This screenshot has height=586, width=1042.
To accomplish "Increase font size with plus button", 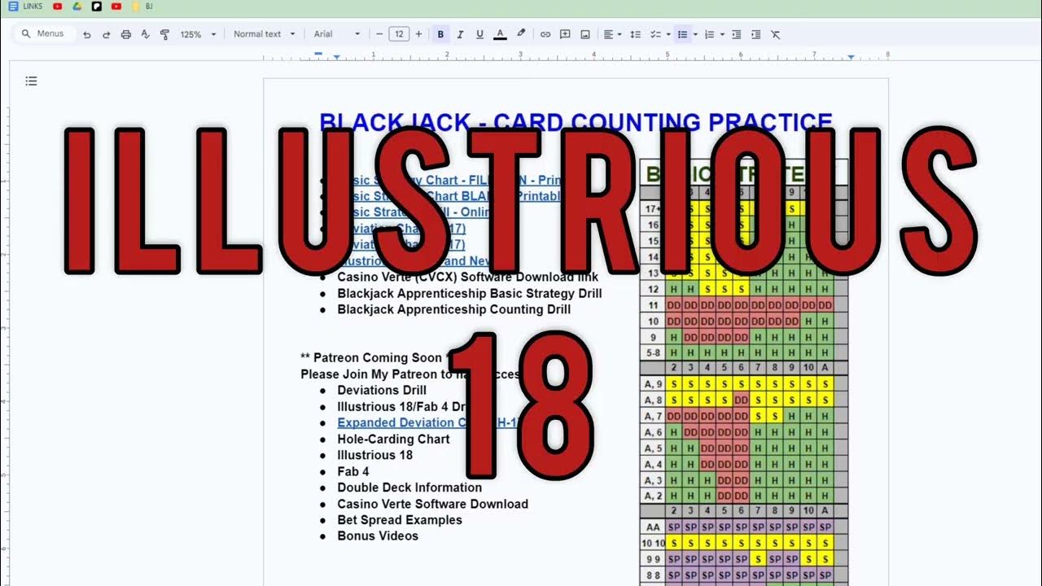I will pos(419,34).
